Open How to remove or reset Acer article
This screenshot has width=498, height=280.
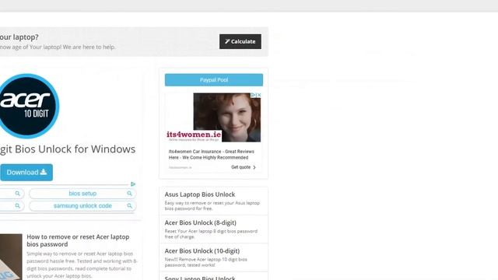click(x=78, y=240)
